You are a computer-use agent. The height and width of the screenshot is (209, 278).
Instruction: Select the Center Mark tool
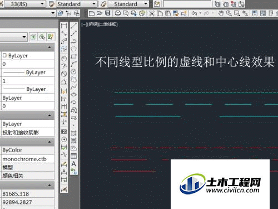(x=64, y=139)
